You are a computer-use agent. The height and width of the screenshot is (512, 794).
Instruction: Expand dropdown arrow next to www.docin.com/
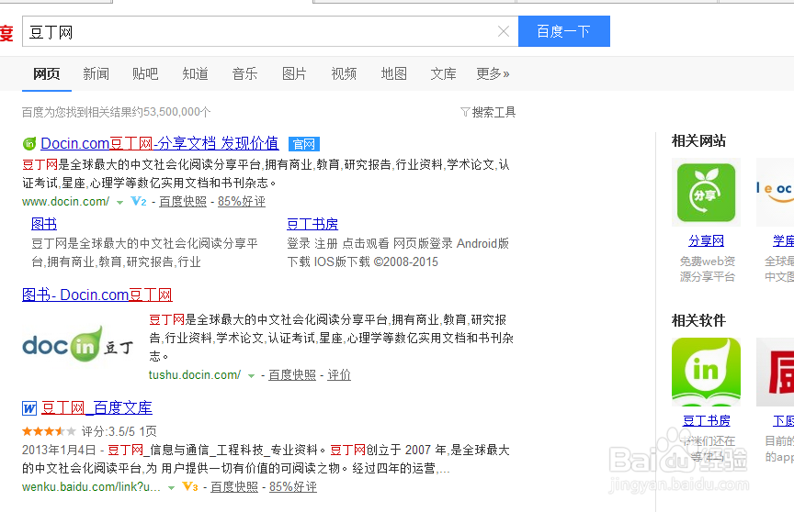[119, 202]
